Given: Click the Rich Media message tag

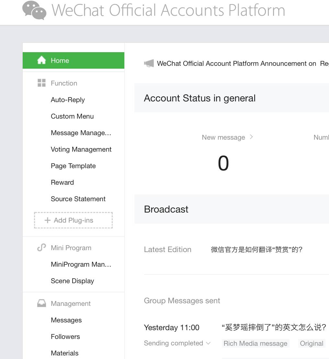Looking at the screenshot, I should coord(255,343).
